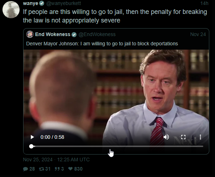Open video more options three-dot menu

tap(200, 137)
